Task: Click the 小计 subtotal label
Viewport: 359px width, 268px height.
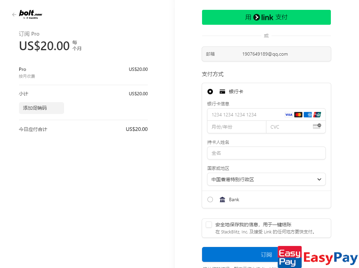Action: coord(24,94)
